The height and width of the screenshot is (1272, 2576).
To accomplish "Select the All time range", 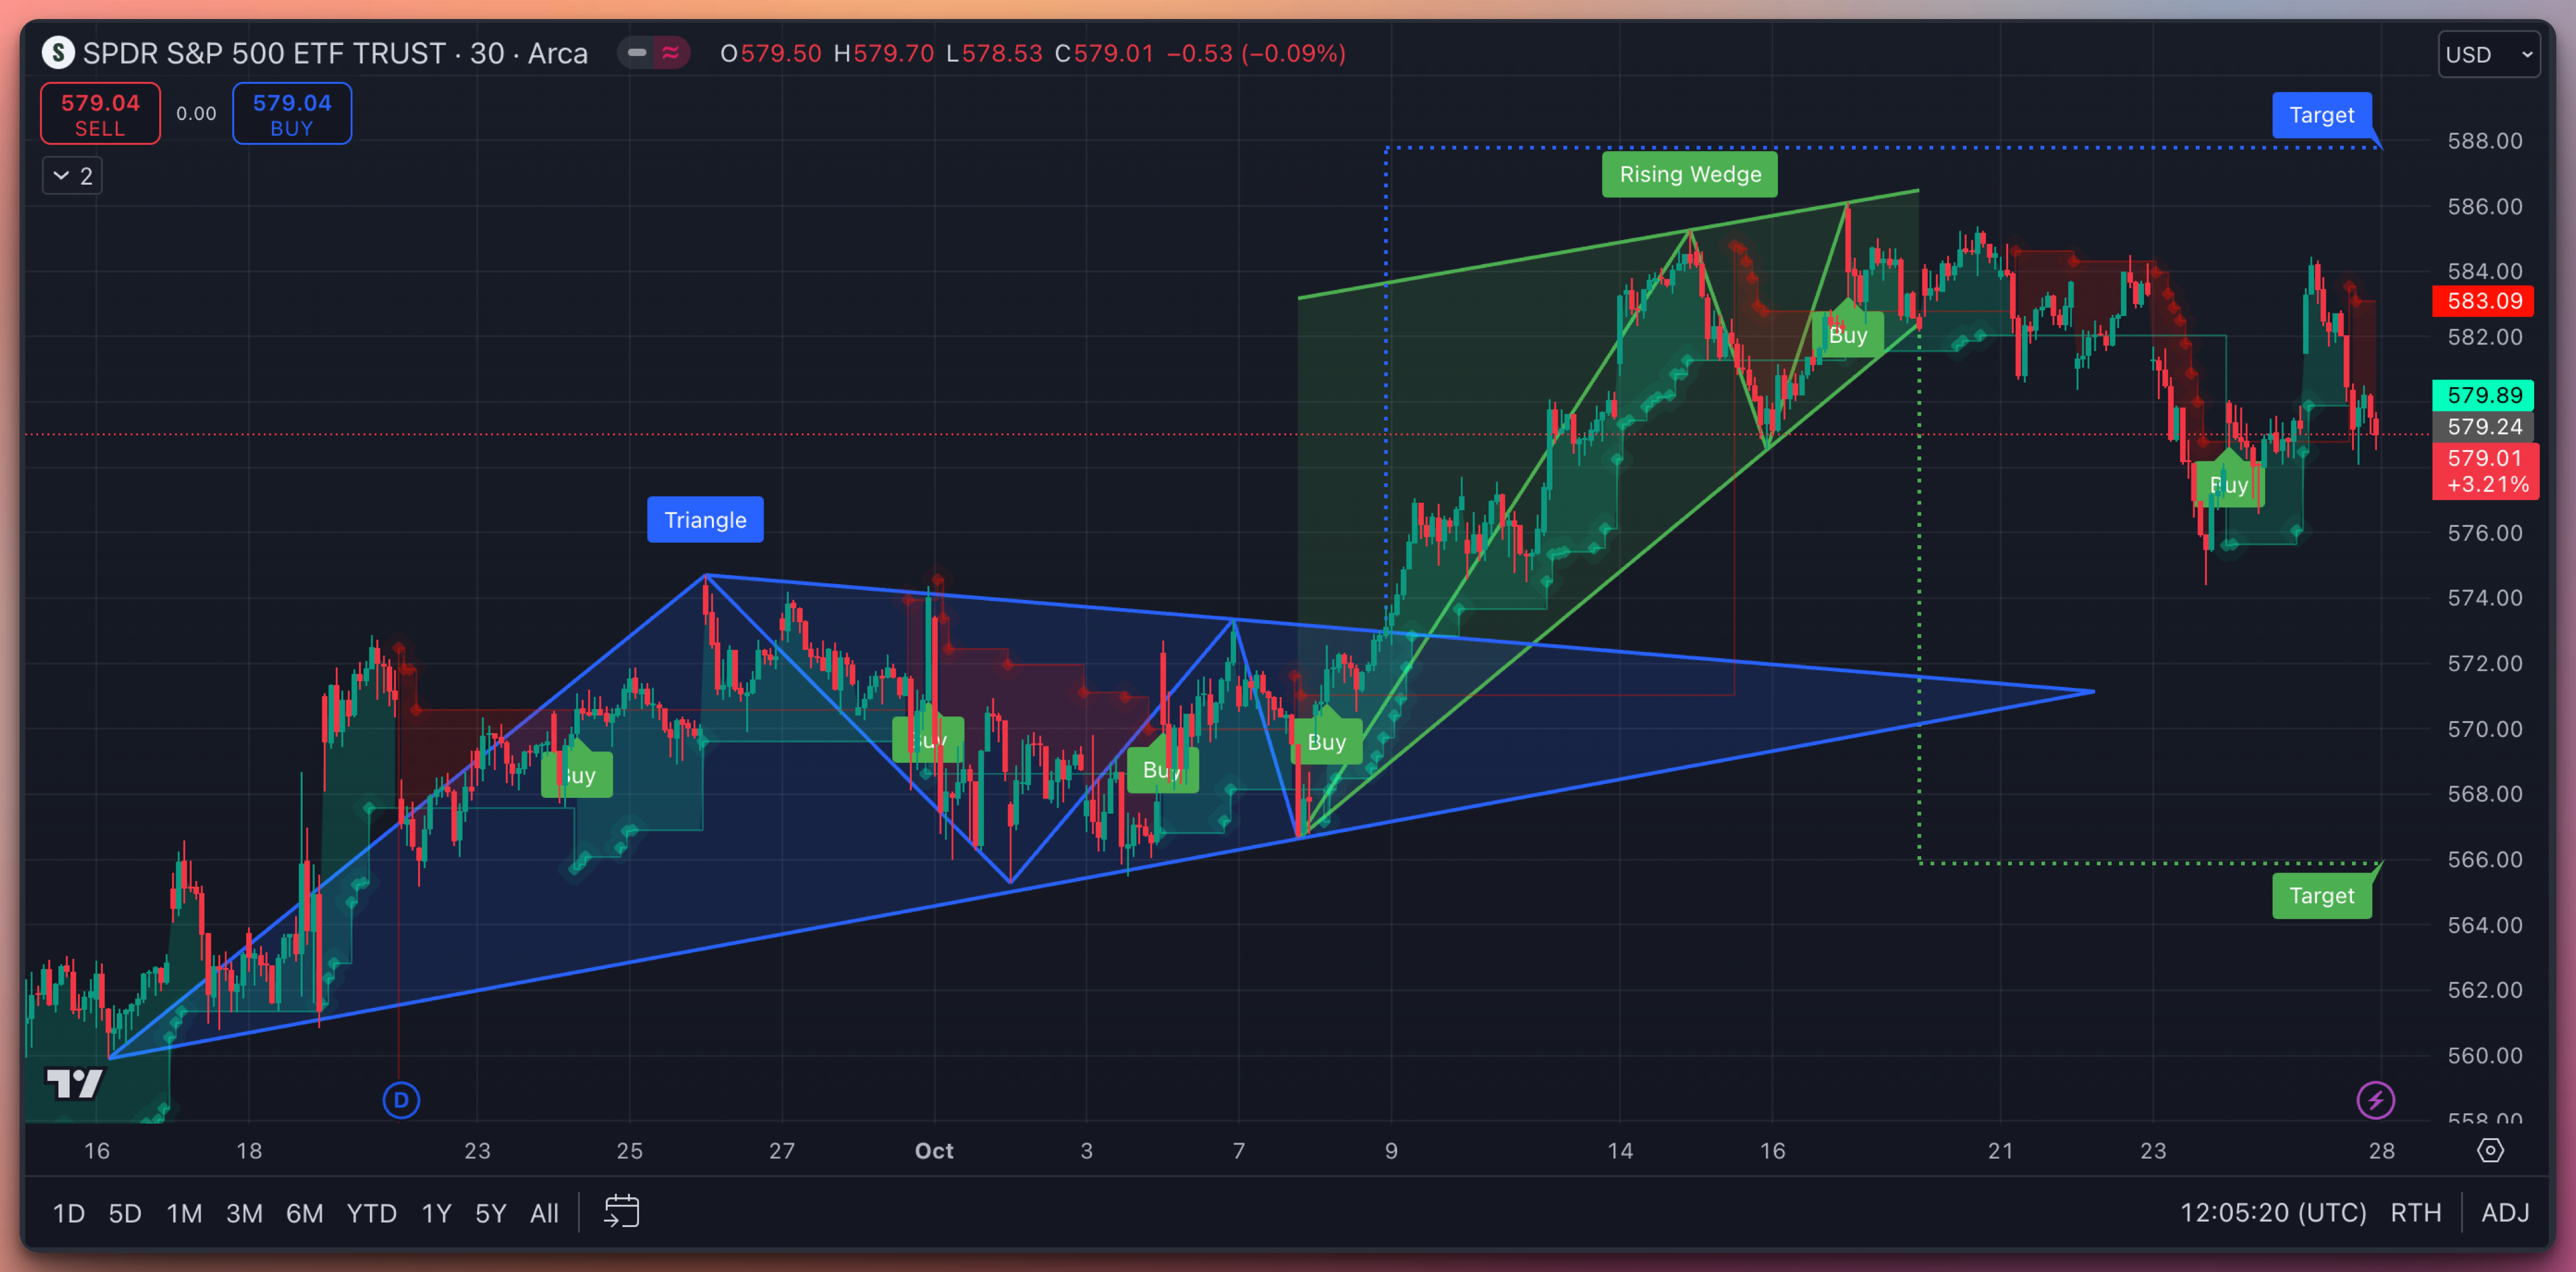I will point(544,1213).
